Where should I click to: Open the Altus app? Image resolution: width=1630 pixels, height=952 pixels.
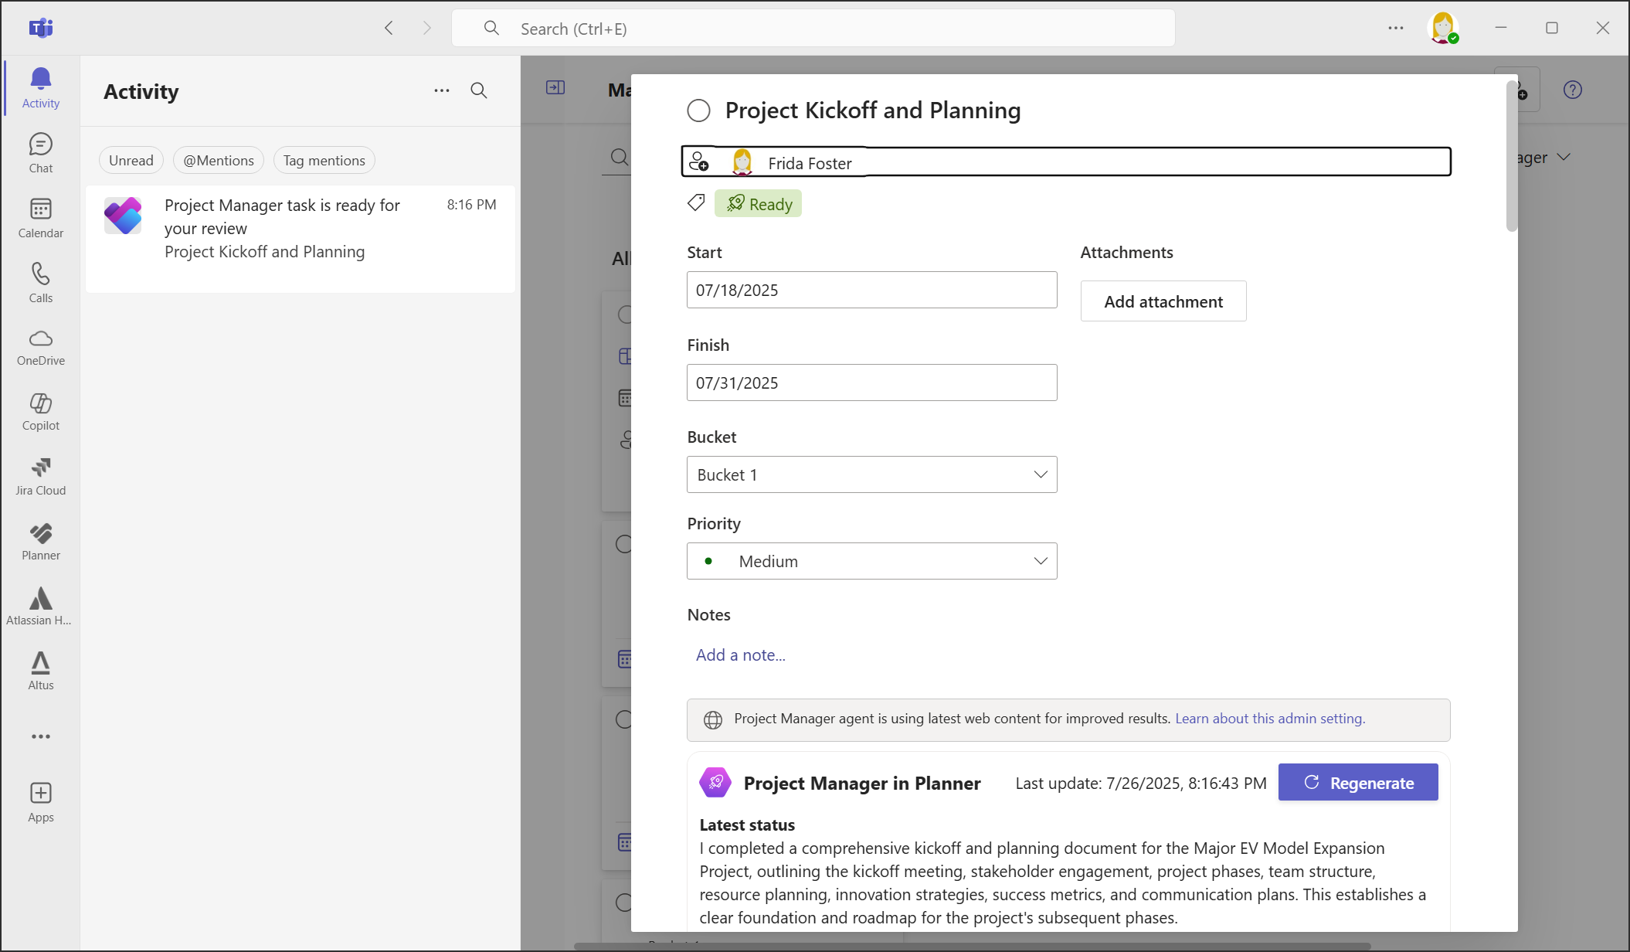41,672
